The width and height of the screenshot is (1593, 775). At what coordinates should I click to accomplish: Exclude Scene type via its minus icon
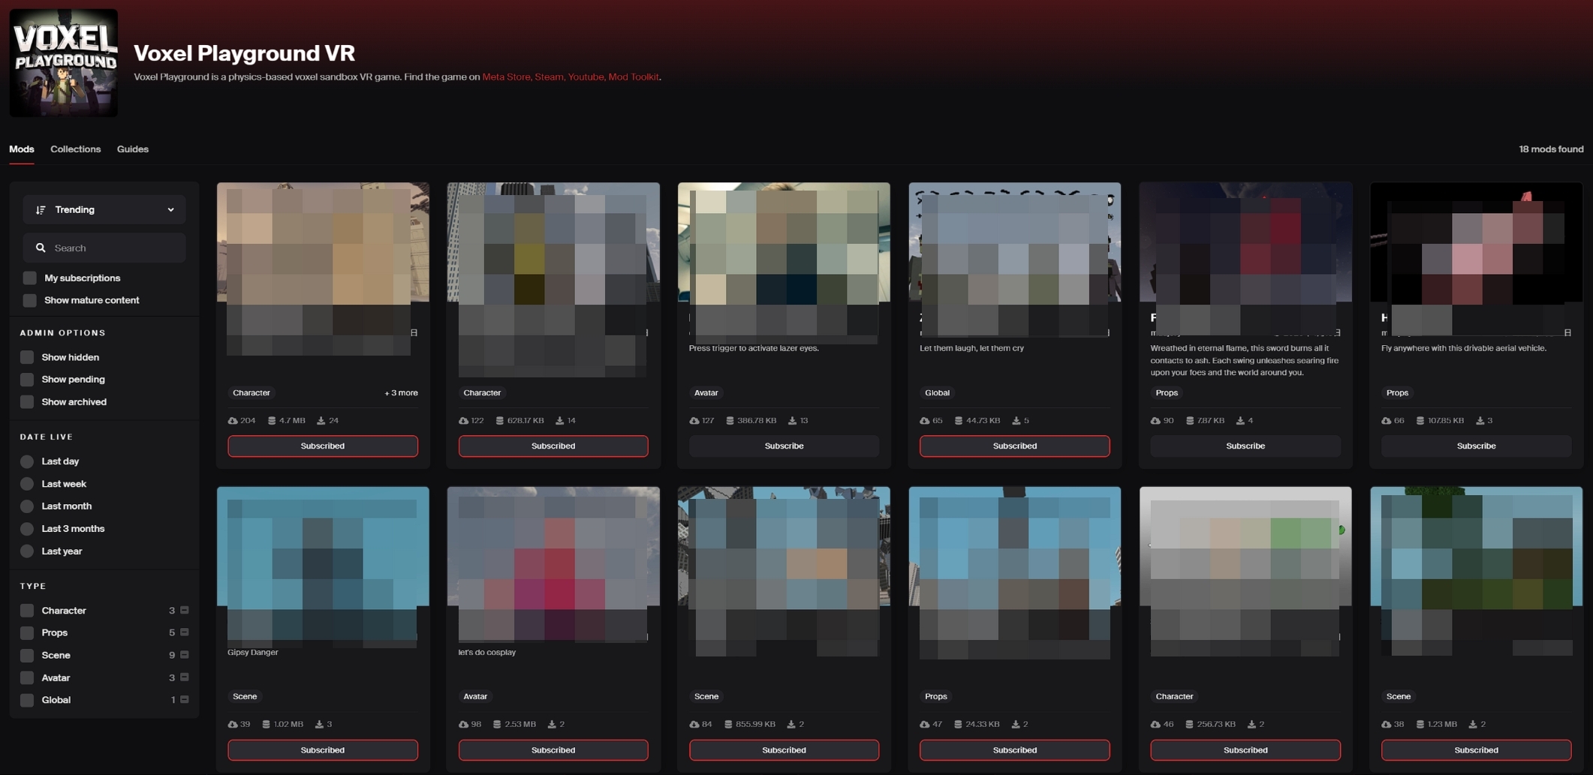click(185, 655)
